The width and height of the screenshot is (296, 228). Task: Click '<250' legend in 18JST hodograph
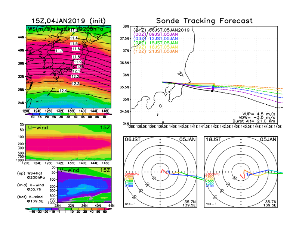point(210,184)
